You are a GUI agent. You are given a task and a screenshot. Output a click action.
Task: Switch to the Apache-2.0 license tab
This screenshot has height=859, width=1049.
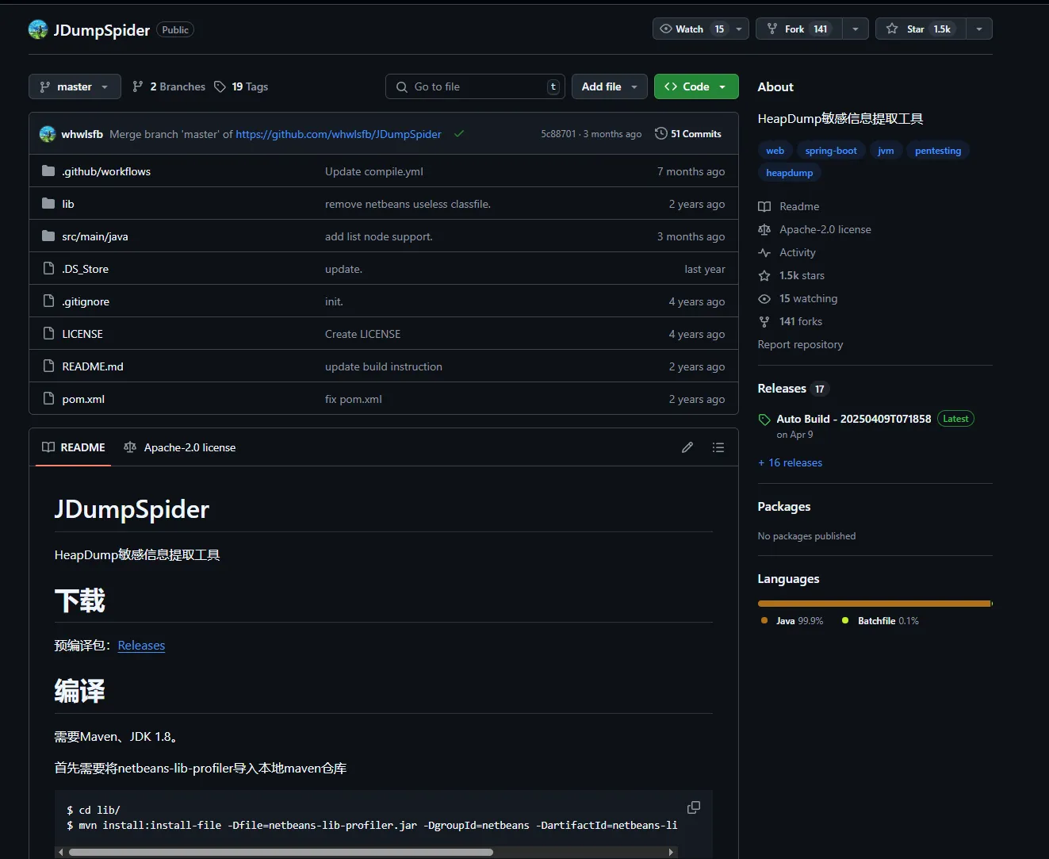click(x=181, y=447)
